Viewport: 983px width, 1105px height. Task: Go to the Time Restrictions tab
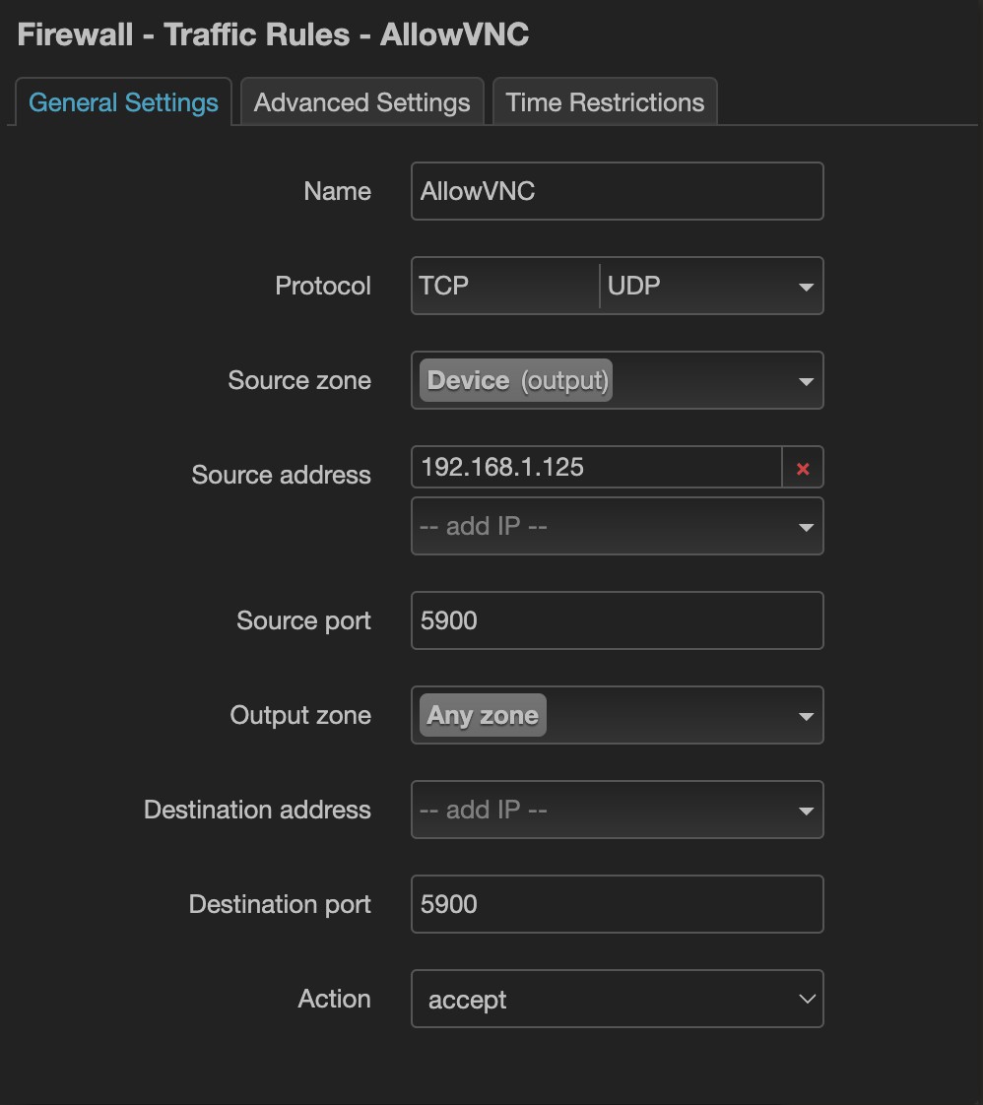point(605,102)
